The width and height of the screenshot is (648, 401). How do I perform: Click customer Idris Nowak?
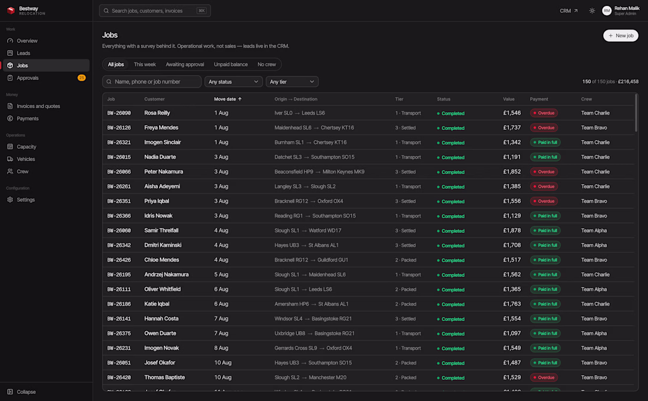point(158,216)
